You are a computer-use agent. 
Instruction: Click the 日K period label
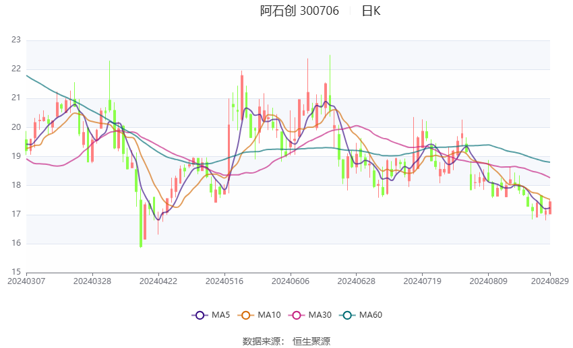point(371,11)
